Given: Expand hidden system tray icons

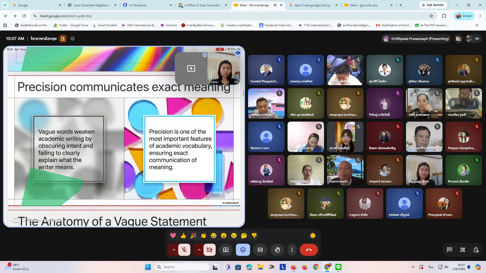Looking at the screenshot, I should tap(413, 267).
